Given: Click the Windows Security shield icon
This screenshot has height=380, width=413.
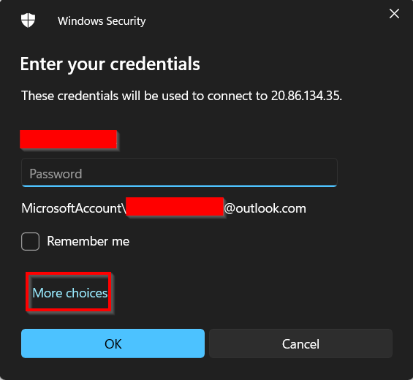Looking at the screenshot, I should click(x=28, y=20).
